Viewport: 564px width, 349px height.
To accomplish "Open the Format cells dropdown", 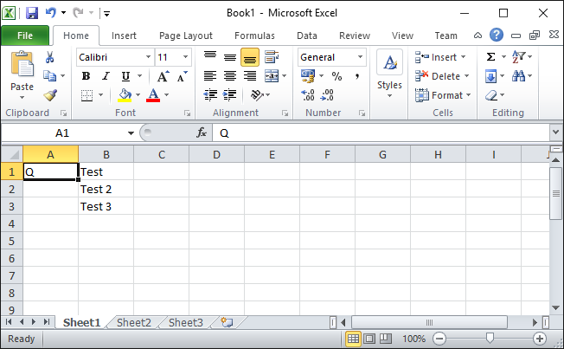I will coord(468,95).
